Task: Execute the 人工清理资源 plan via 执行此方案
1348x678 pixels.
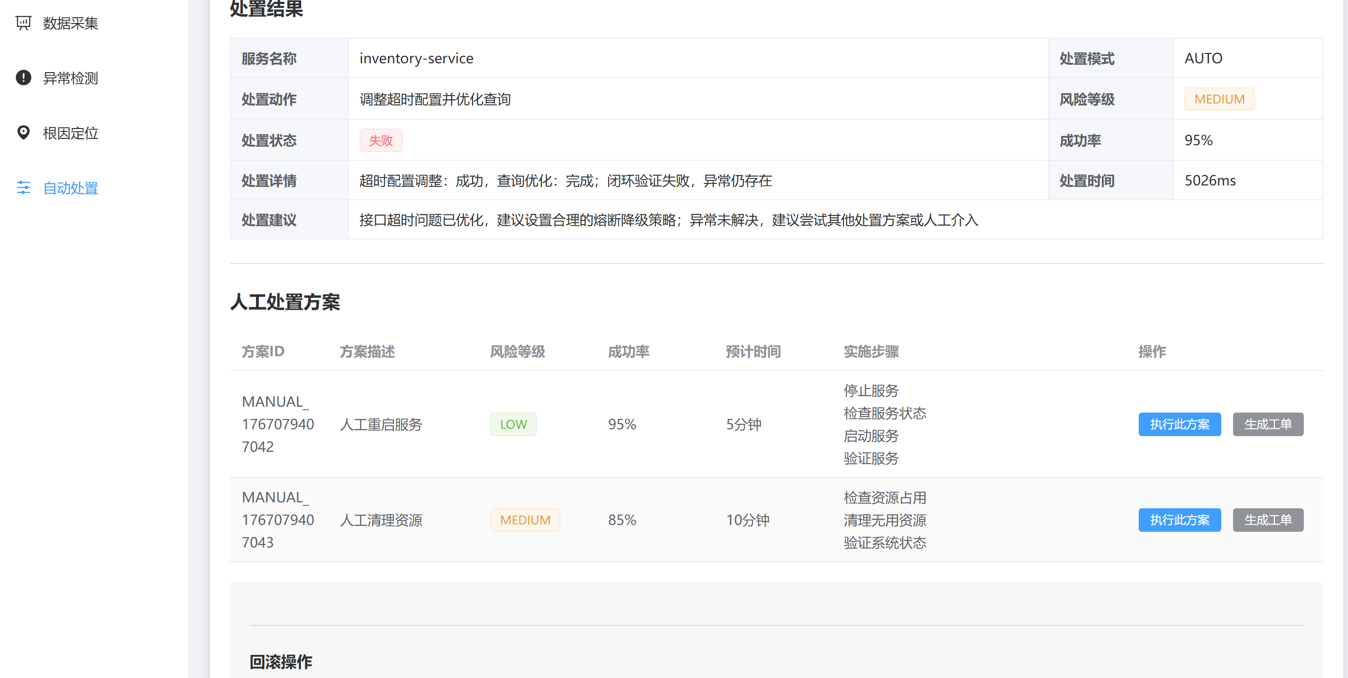Action: coord(1179,520)
